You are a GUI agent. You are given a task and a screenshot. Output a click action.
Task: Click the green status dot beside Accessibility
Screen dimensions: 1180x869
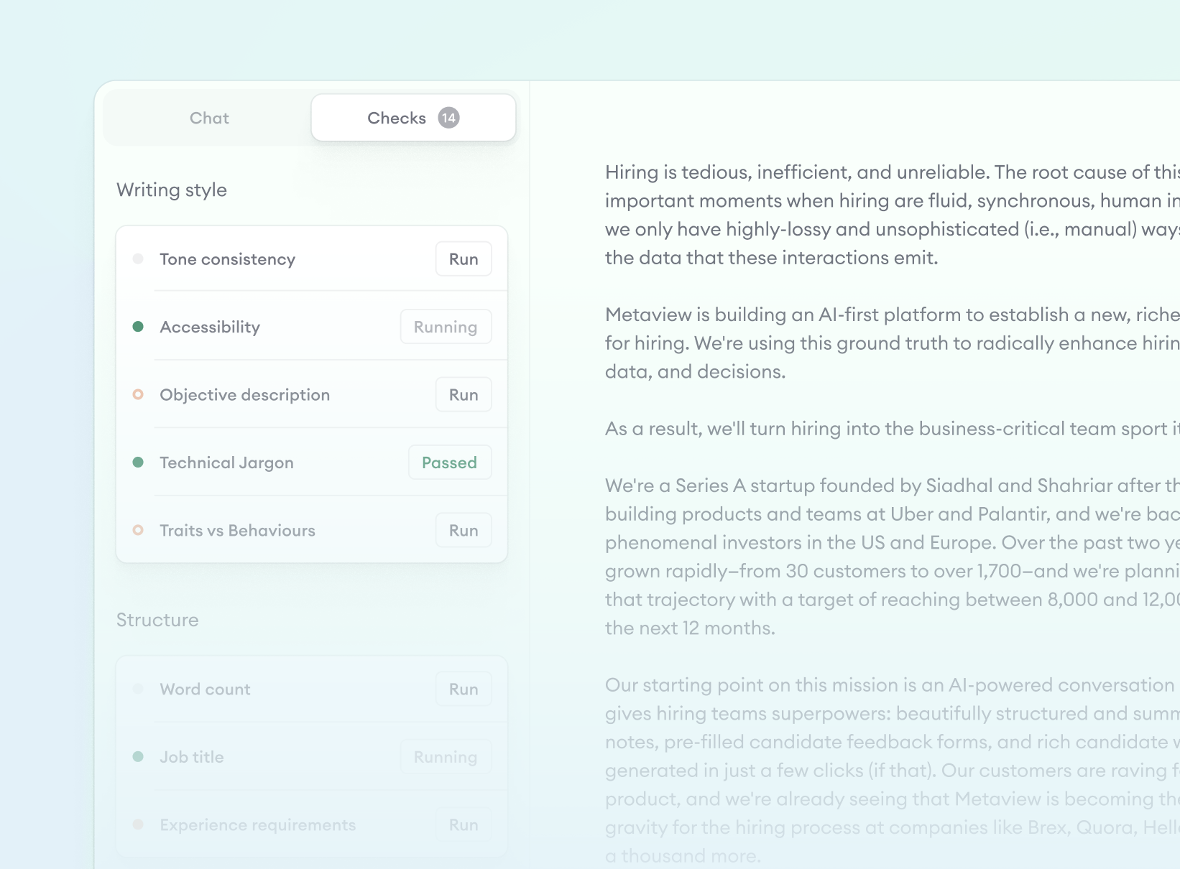point(138,327)
